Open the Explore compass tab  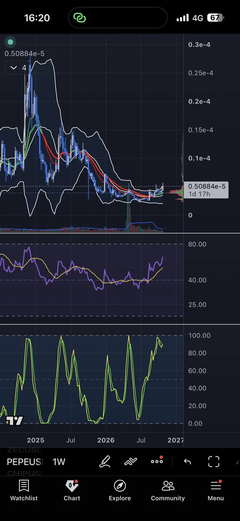[x=120, y=491]
